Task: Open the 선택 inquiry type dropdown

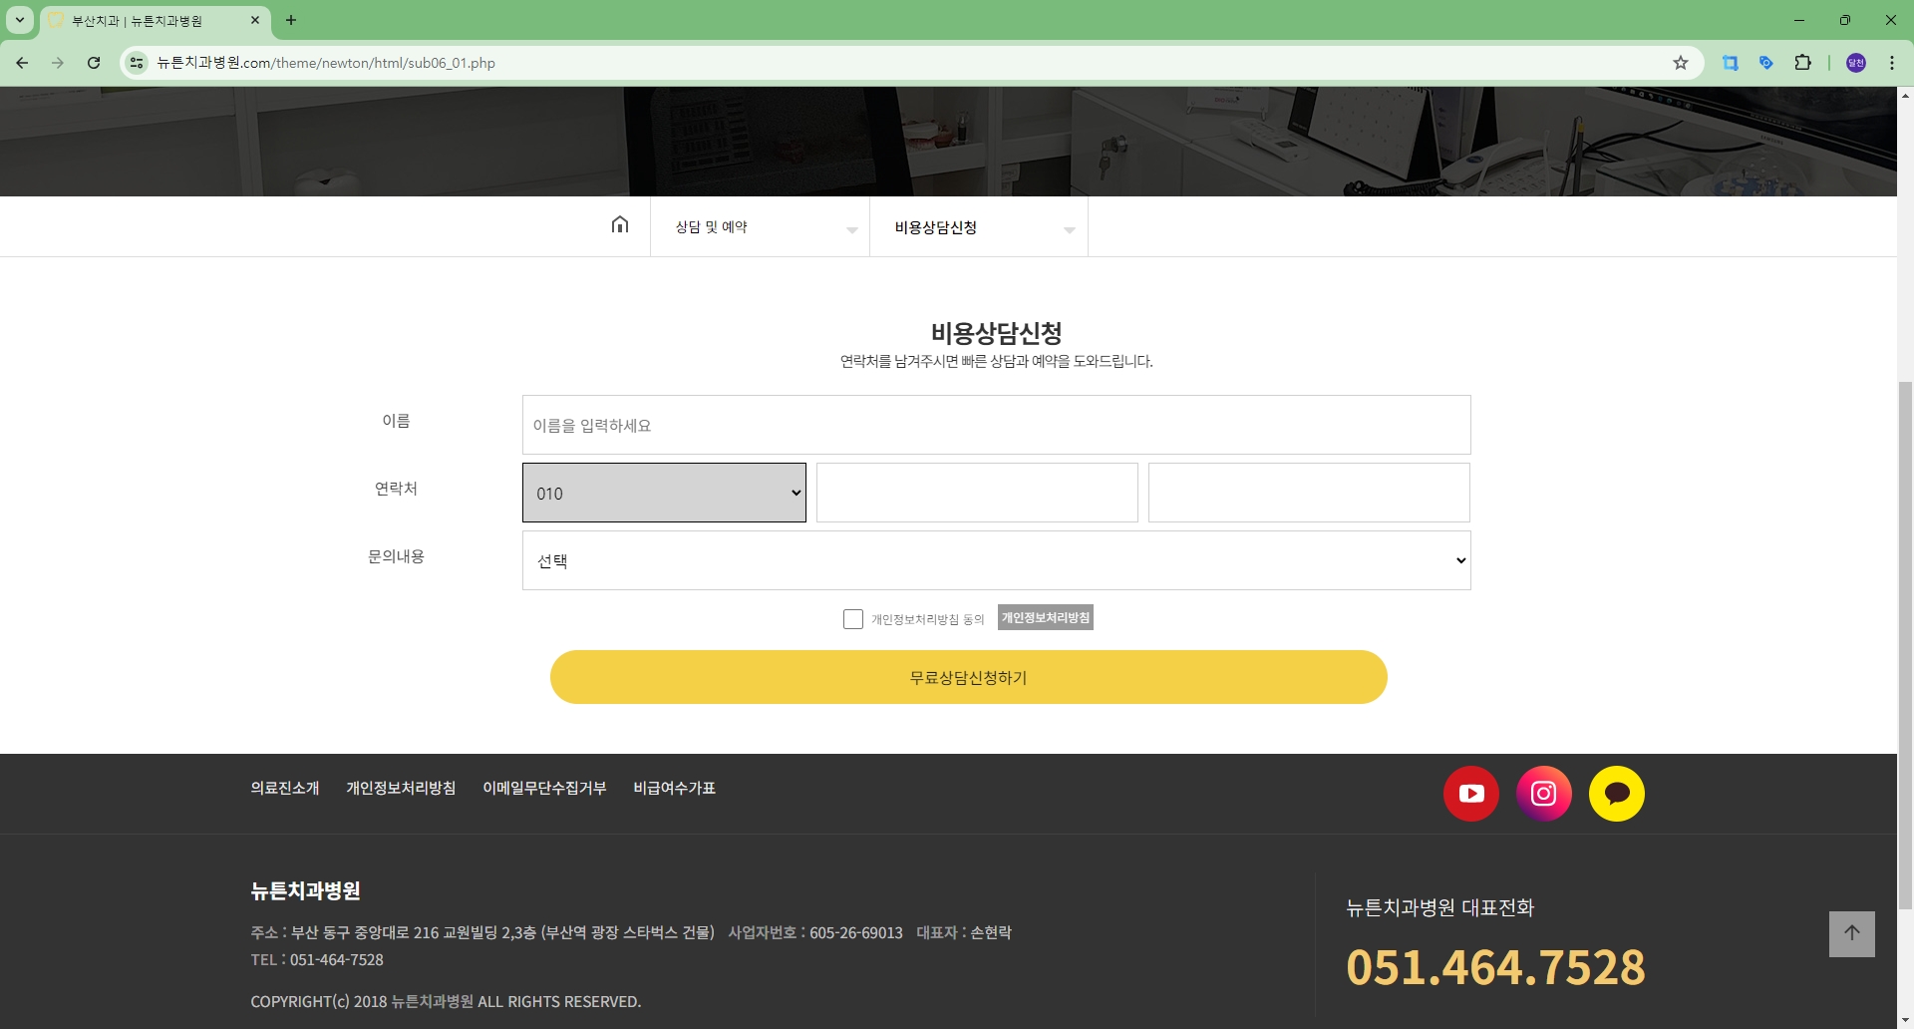Action: pos(997,560)
